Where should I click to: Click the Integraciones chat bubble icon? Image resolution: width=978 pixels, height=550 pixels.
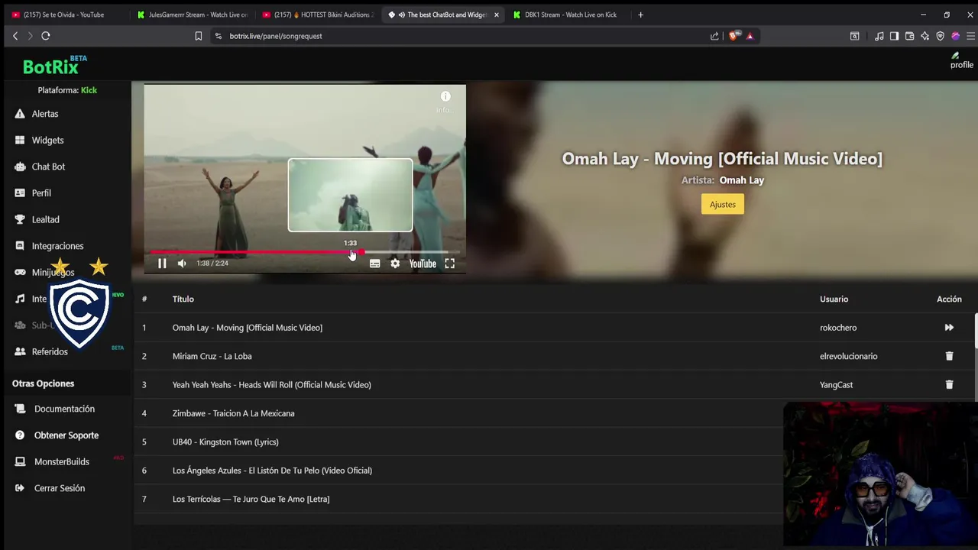tap(20, 246)
